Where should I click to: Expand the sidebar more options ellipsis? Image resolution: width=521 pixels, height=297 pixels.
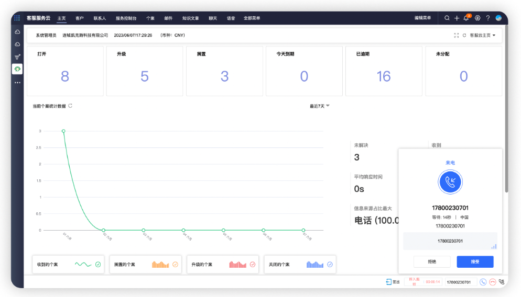coord(17,83)
